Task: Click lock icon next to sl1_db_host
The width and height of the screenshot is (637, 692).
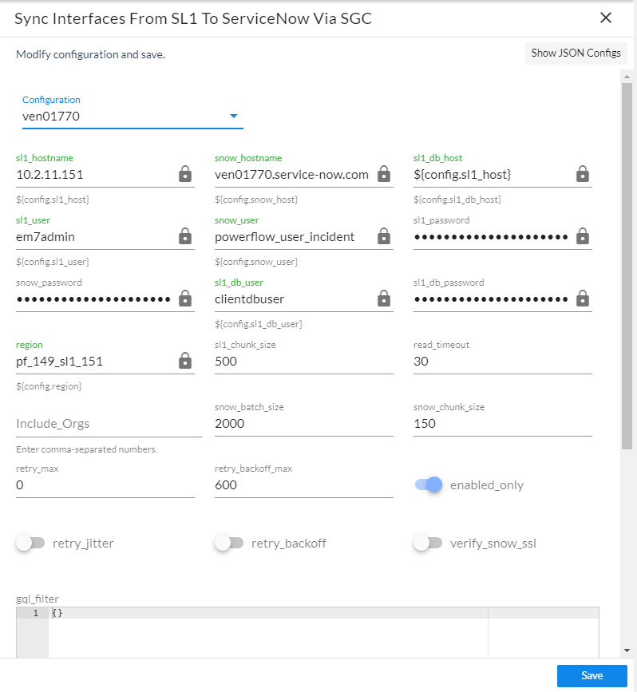Action: pyautogui.click(x=582, y=174)
